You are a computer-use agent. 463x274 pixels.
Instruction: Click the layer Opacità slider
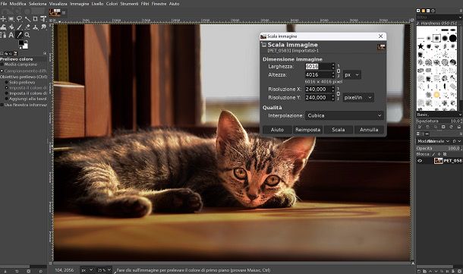[438, 148]
